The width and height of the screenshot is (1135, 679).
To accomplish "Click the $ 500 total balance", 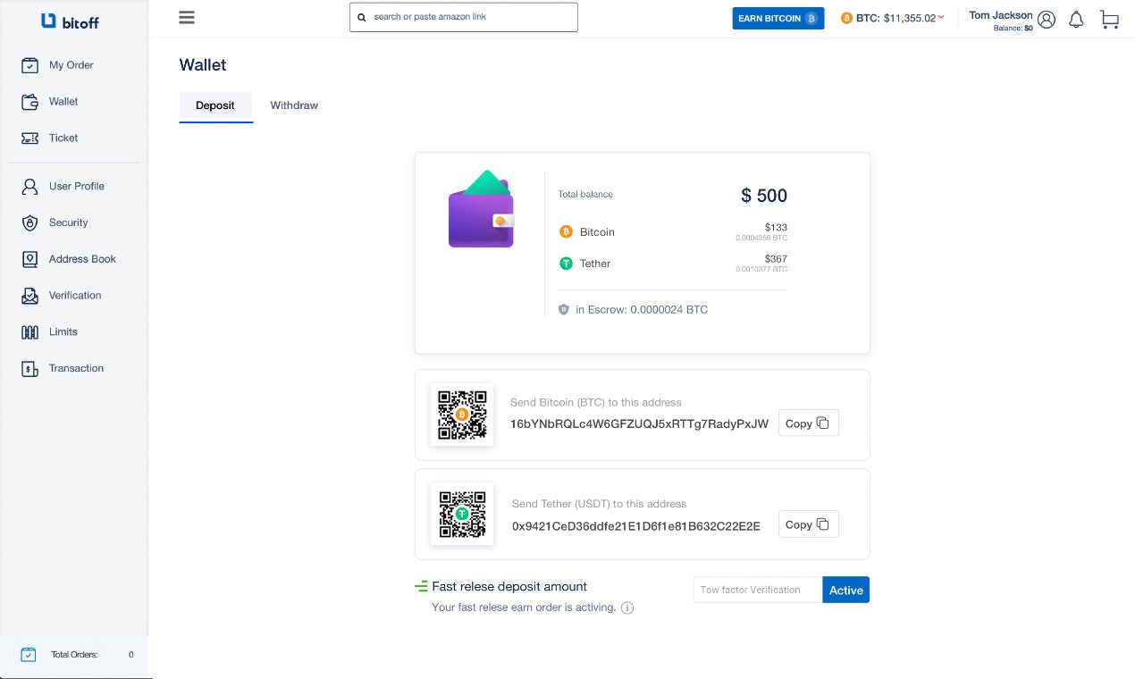I will pos(764,196).
